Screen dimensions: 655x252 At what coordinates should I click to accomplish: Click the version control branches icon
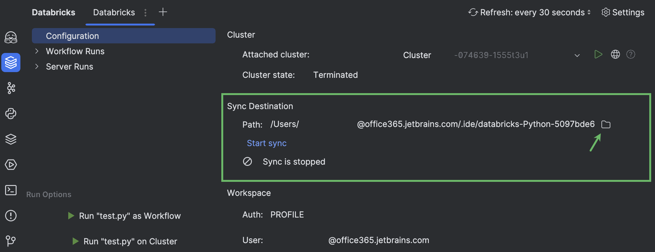[x=11, y=241]
